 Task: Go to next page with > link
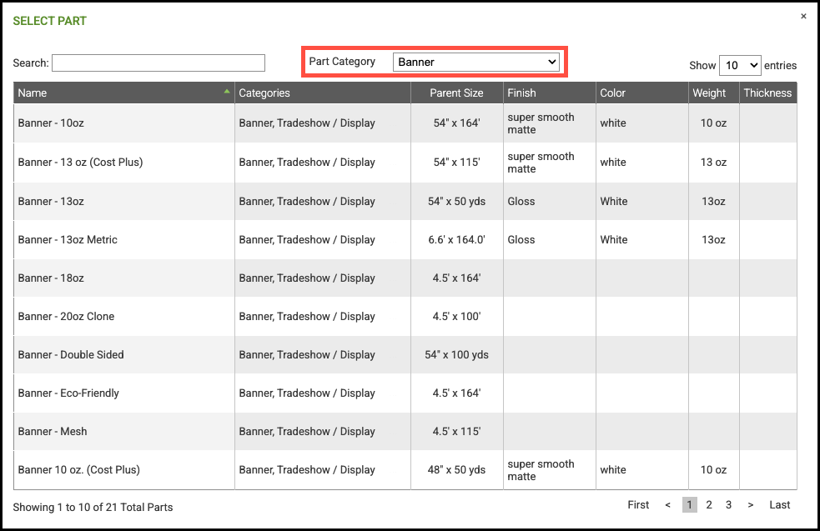coord(751,505)
